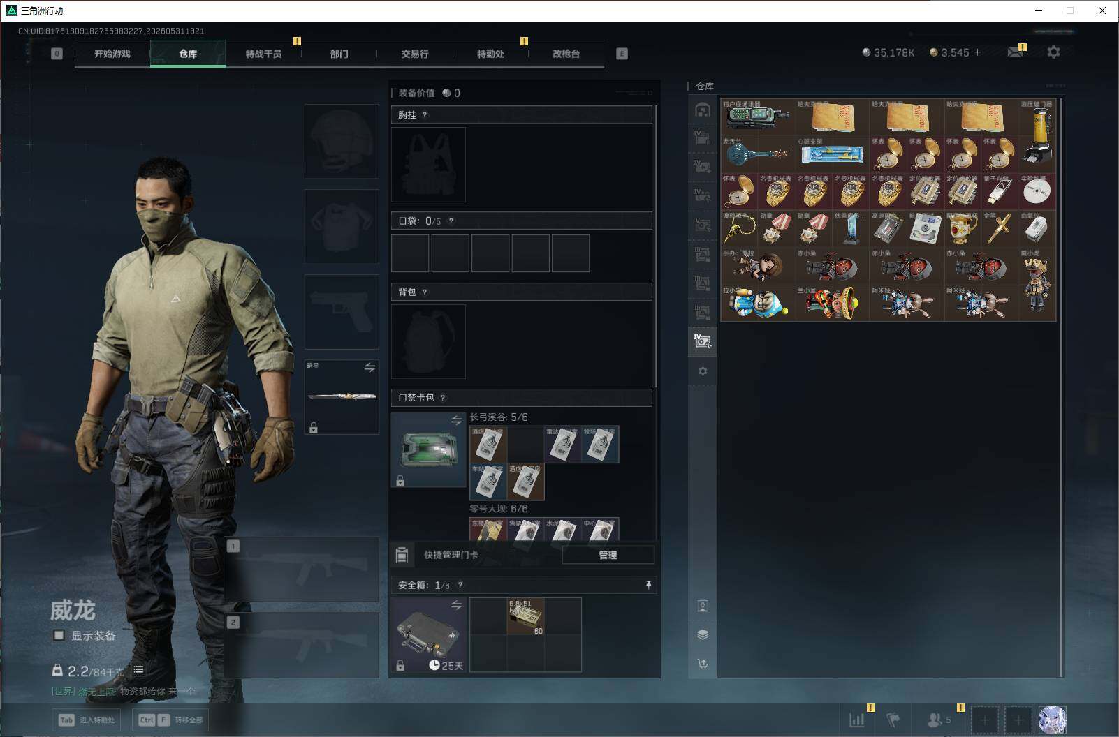Click the friends icon at bottom bar
This screenshot has width=1119, height=737.
click(x=934, y=720)
